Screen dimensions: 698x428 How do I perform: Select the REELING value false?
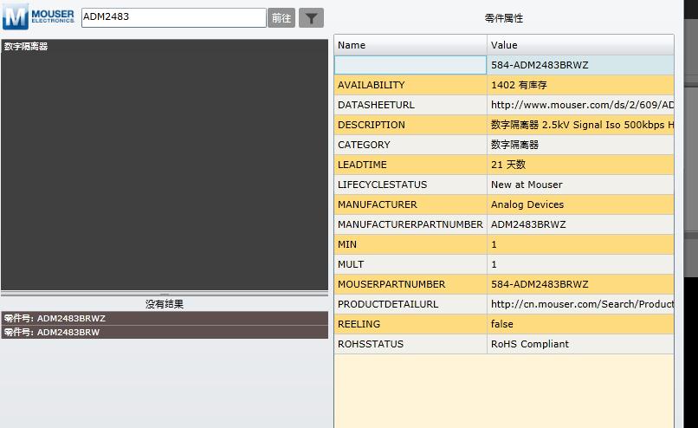580,324
